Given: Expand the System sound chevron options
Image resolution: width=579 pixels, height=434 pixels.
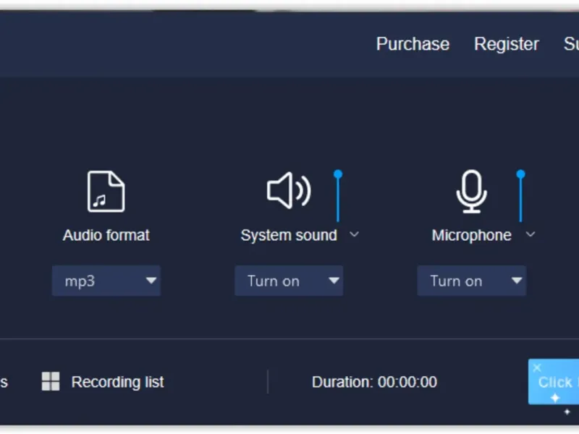Looking at the screenshot, I should pyautogui.click(x=354, y=234).
